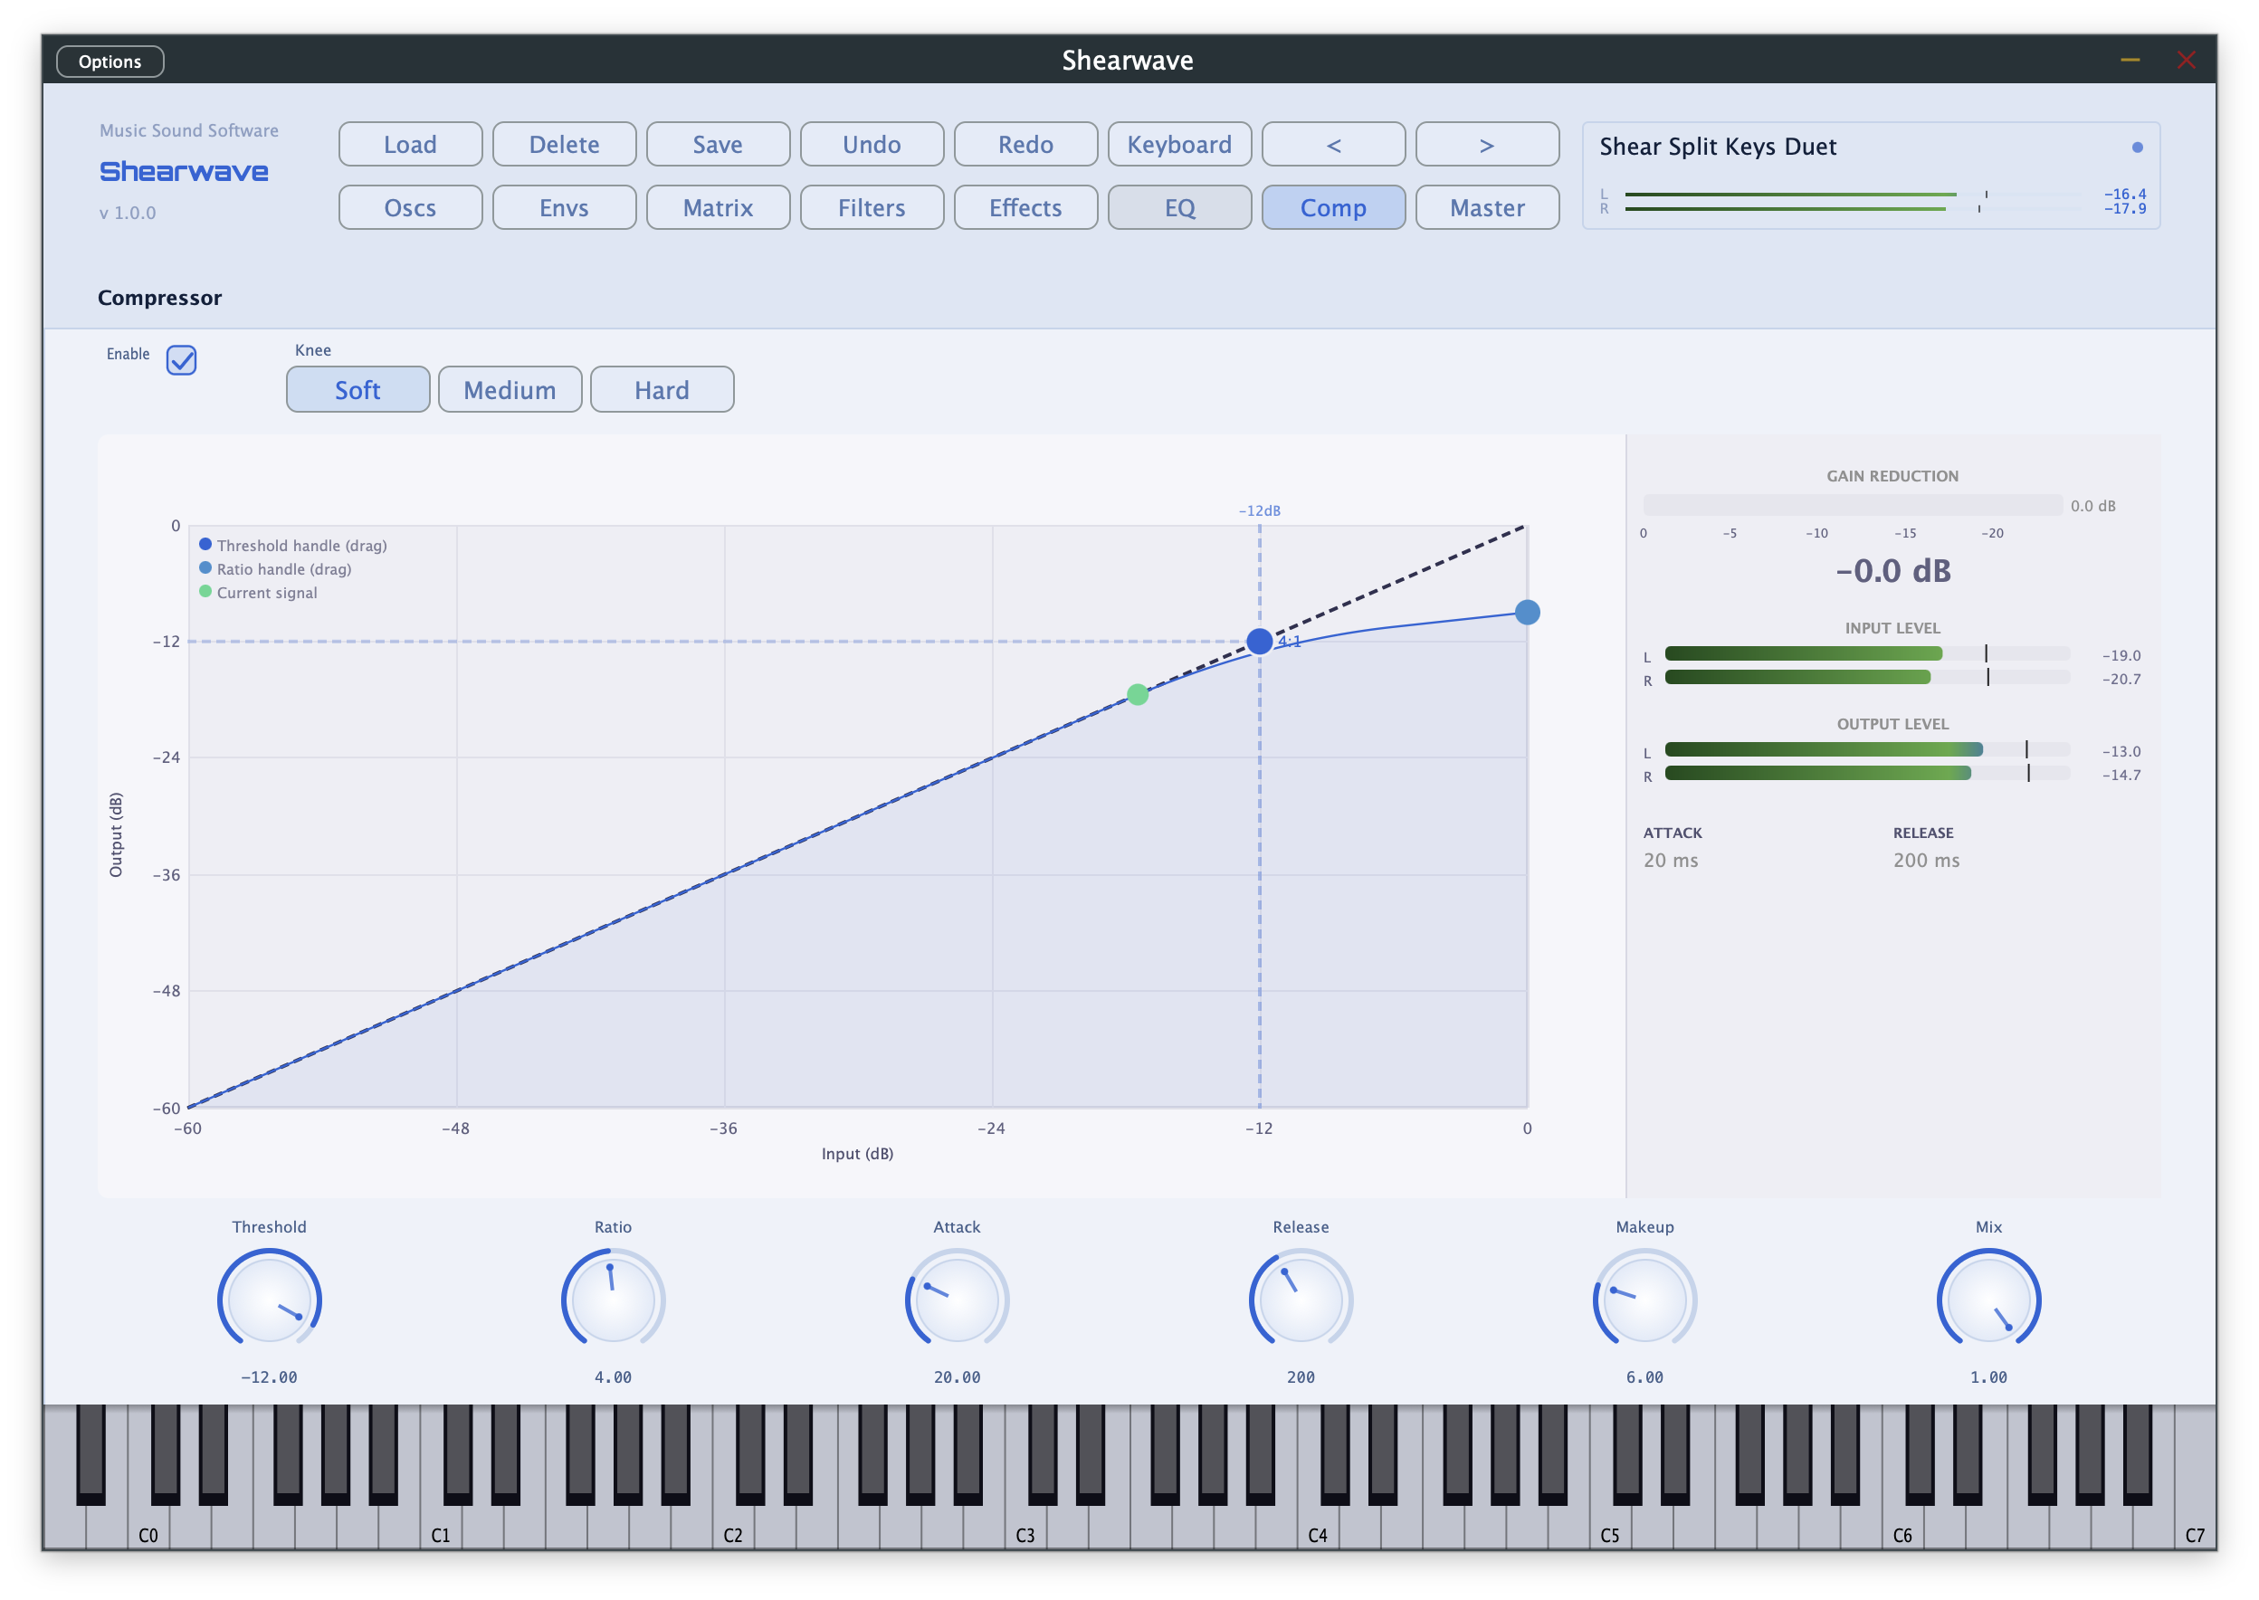Redo the last change
The image size is (2259, 1600).
(x=1025, y=145)
